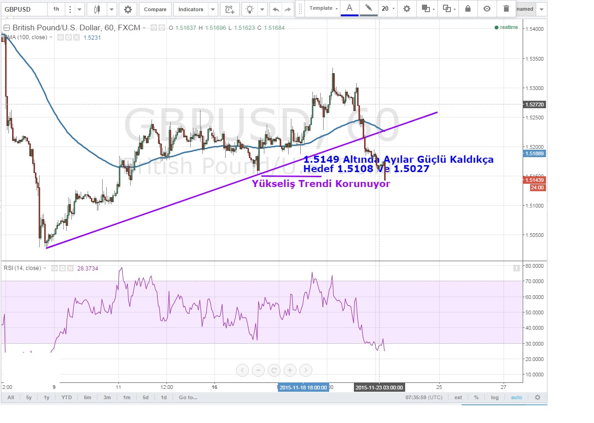Delete drawing with the trash icon

click(x=506, y=9)
